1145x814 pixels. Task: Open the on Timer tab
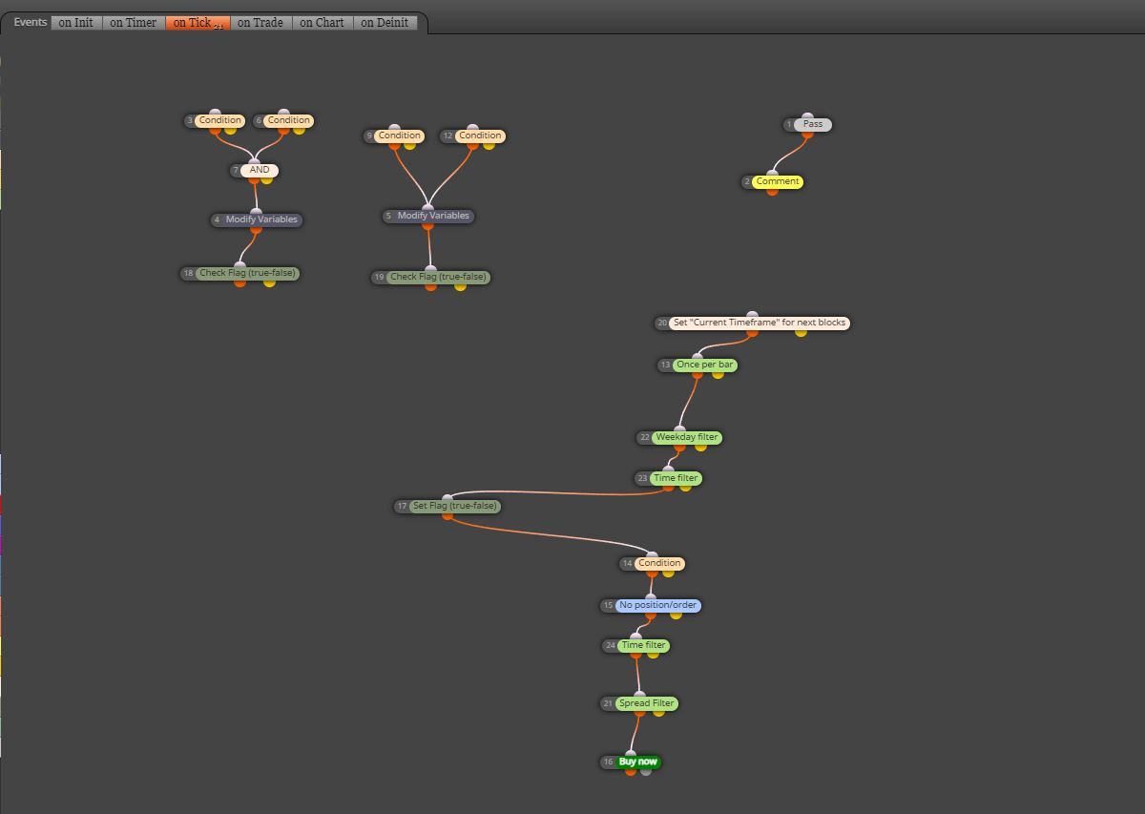(133, 22)
